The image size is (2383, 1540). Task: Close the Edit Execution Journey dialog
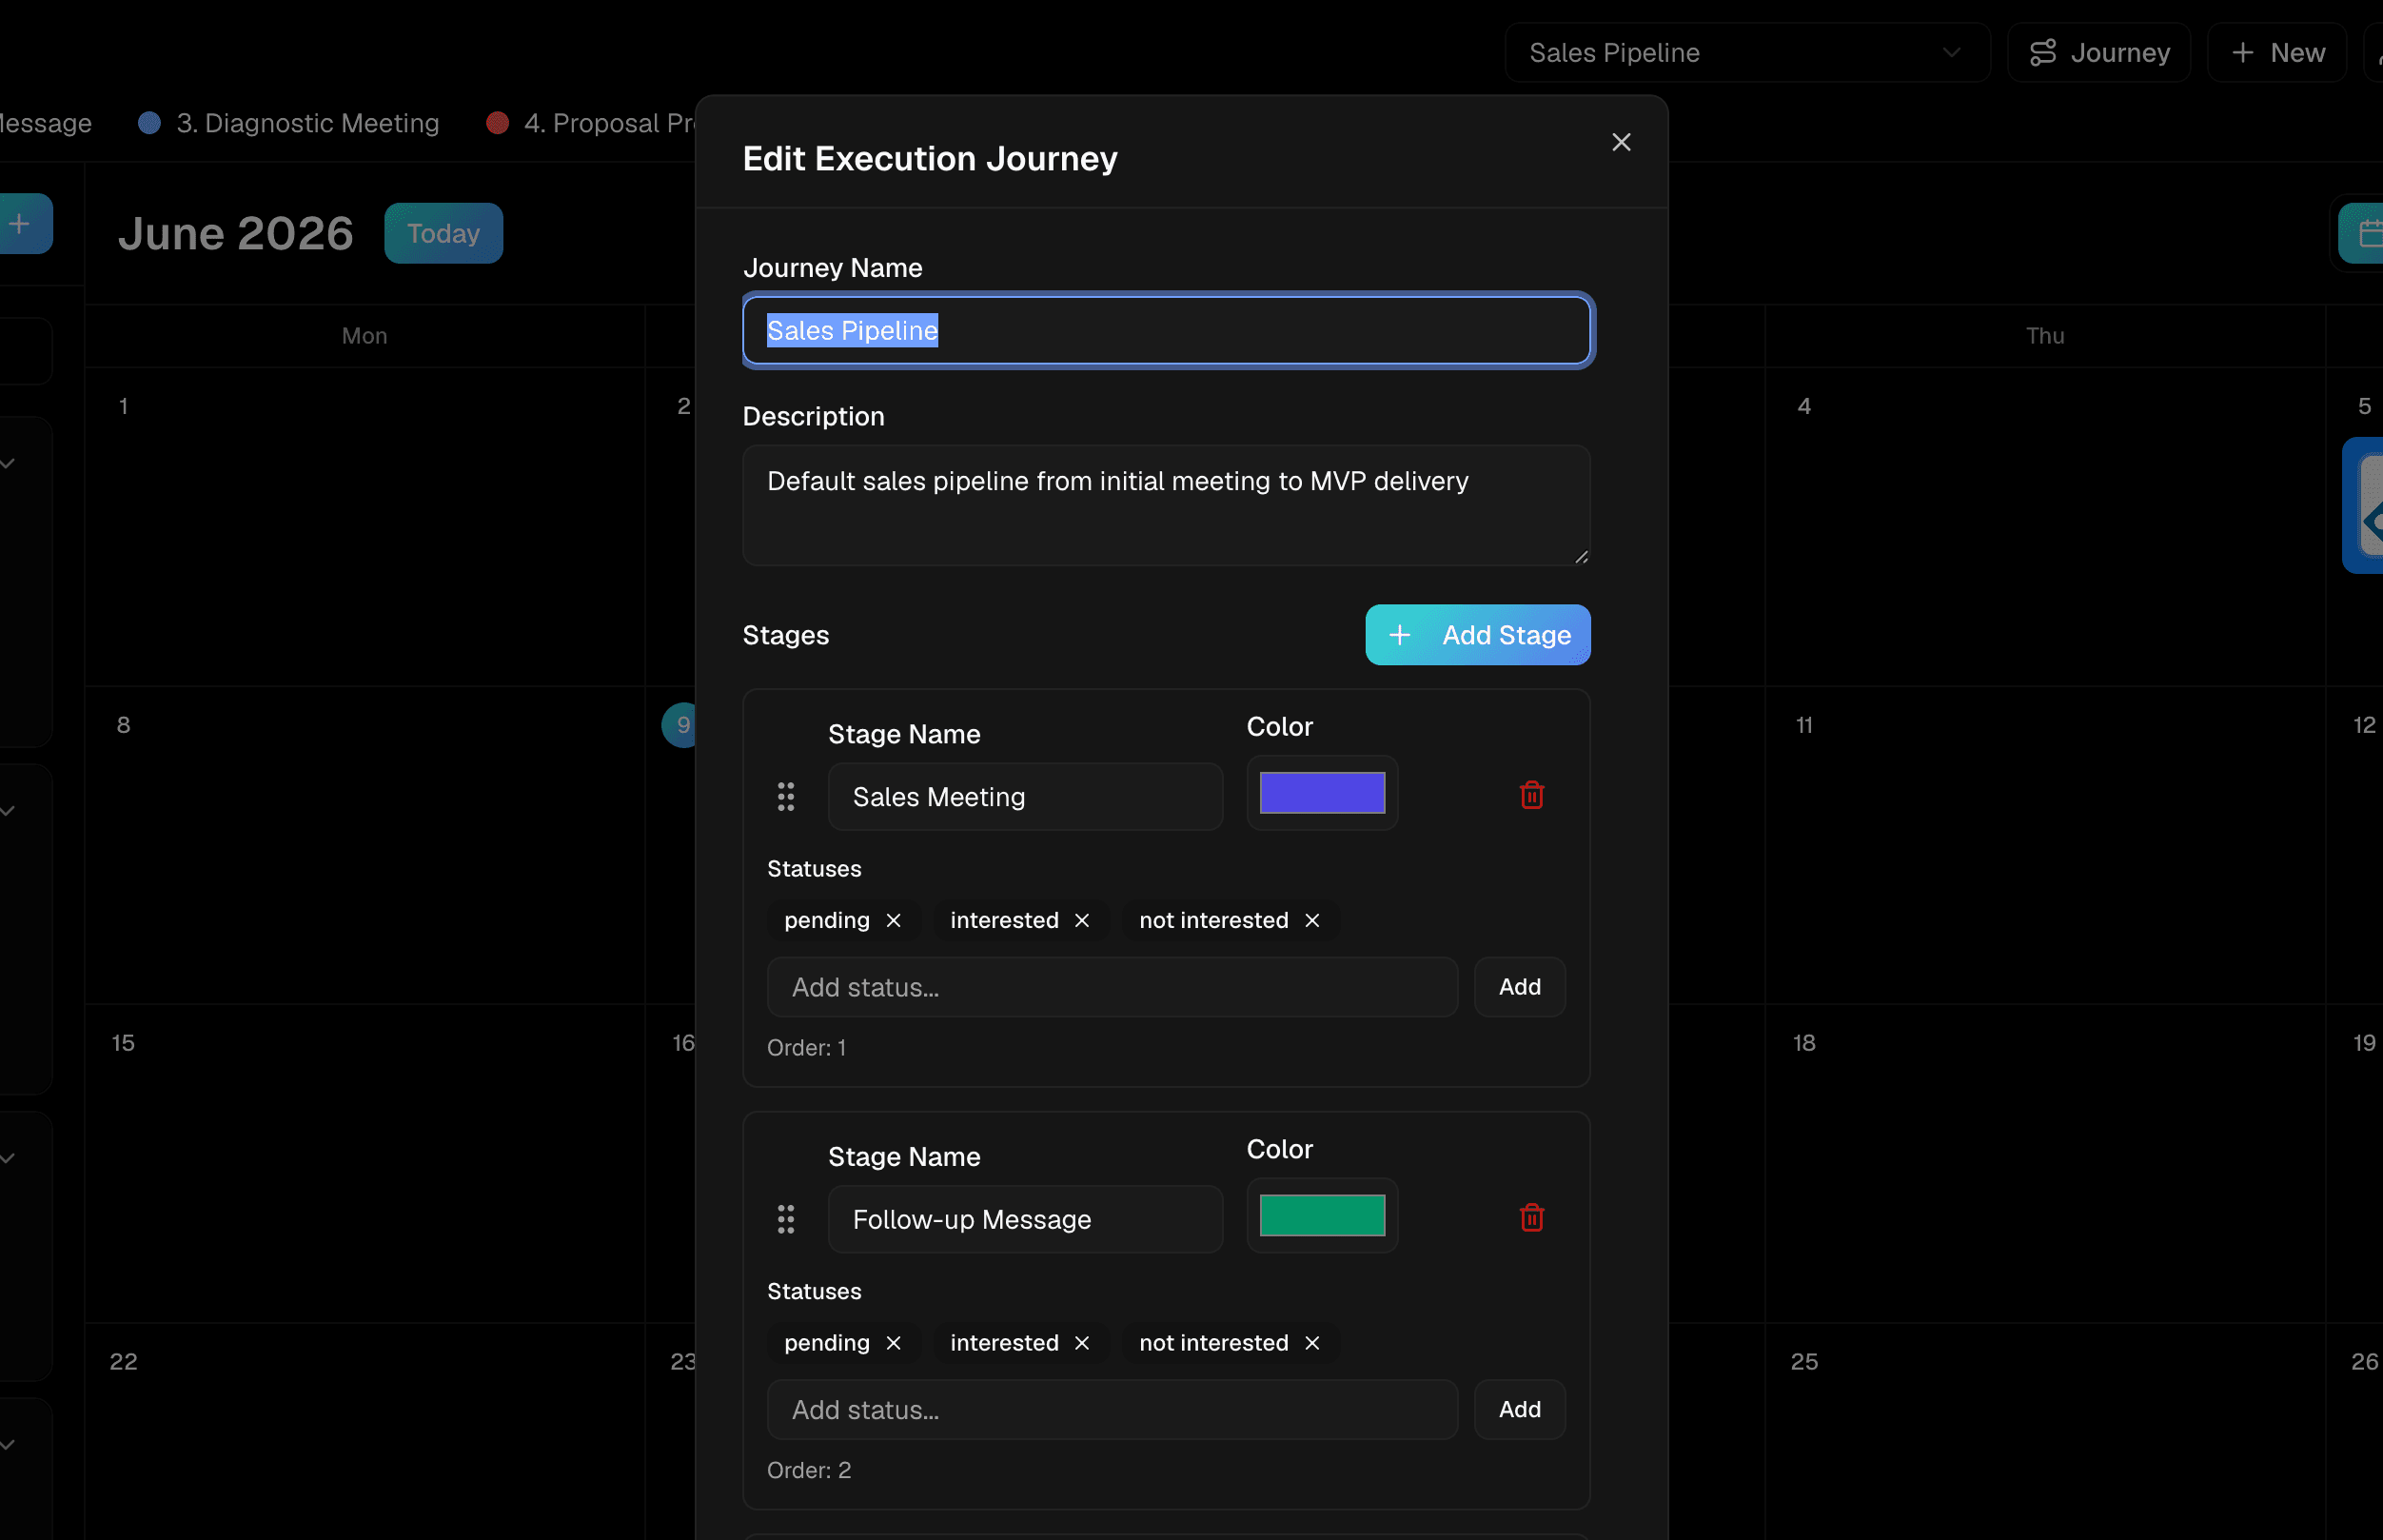[x=1622, y=142]
